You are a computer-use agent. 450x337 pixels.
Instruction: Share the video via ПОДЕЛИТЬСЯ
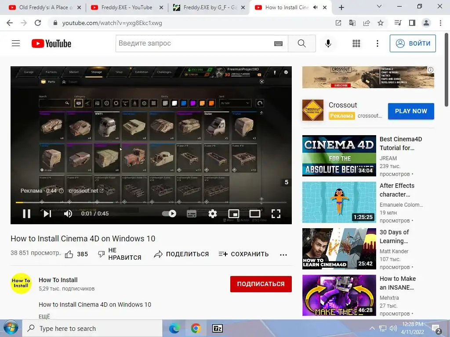[x=181, y=254]
